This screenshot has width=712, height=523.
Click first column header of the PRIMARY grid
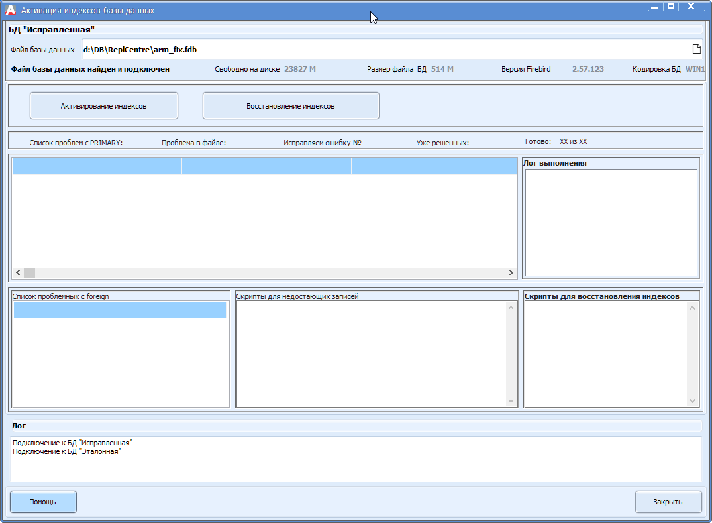click(97, 166)
